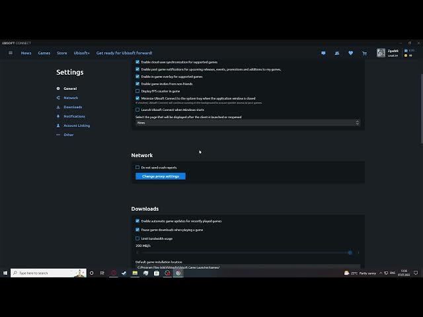
Task: Click the wishlist heart icon
Action: click(x=350, y=53)
